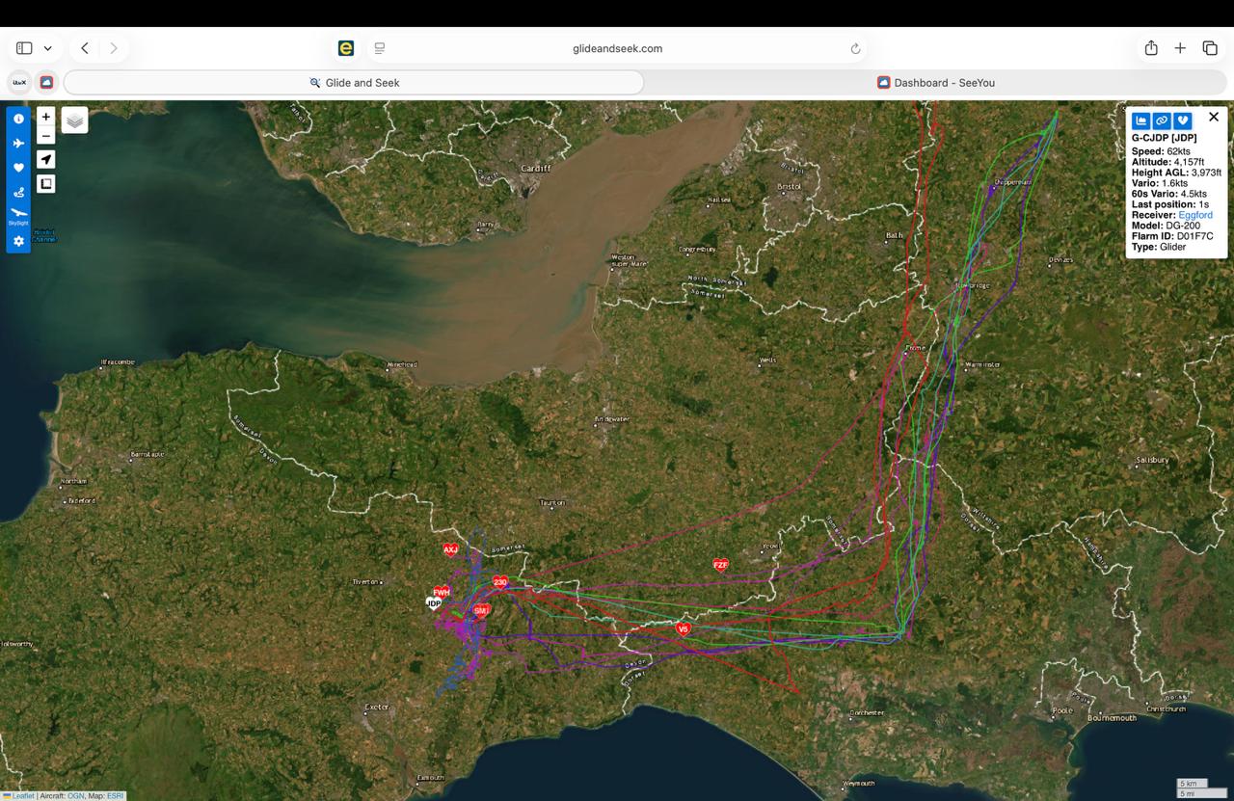Select the JDP white glider marker
This screenshot has height=801, width=1234.
coord(434,603)
